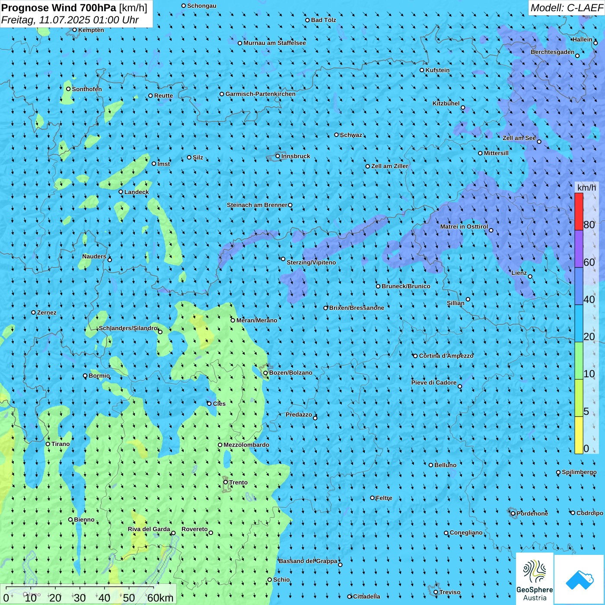
Task: Select the Zell am See label
Action: point(519,138)
